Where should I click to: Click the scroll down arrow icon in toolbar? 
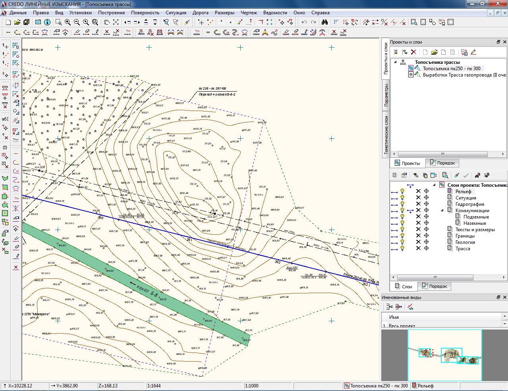pos(155,23)
